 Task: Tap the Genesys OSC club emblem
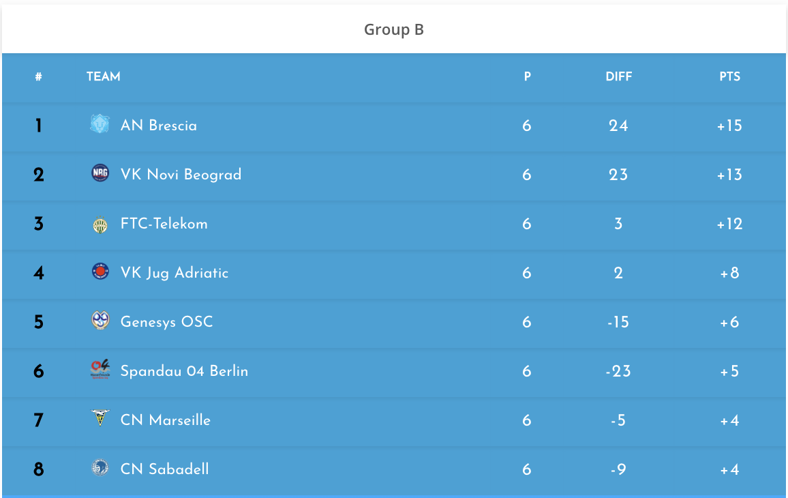[100, 320]
